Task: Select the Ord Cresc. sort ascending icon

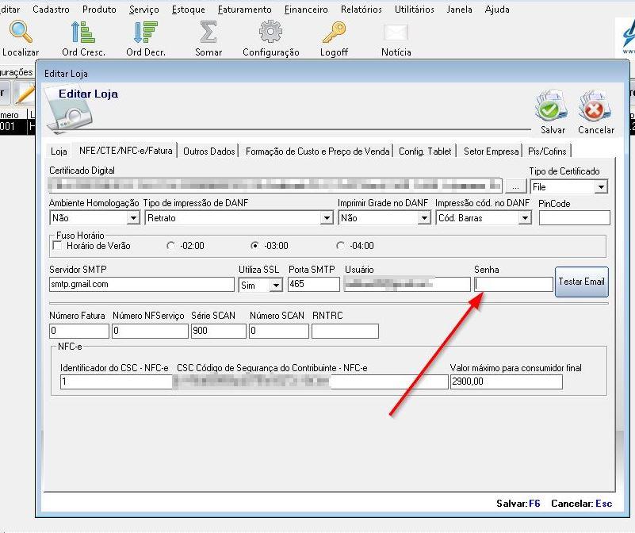Action: tap(83, 32)
